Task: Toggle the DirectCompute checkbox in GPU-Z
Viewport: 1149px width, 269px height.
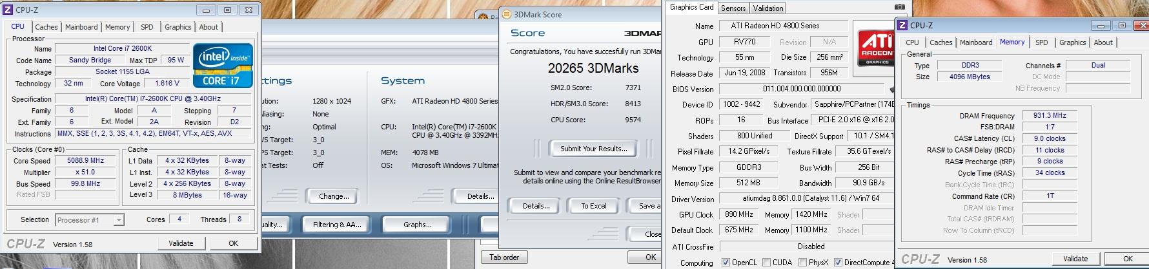Action: click(838, 263)
